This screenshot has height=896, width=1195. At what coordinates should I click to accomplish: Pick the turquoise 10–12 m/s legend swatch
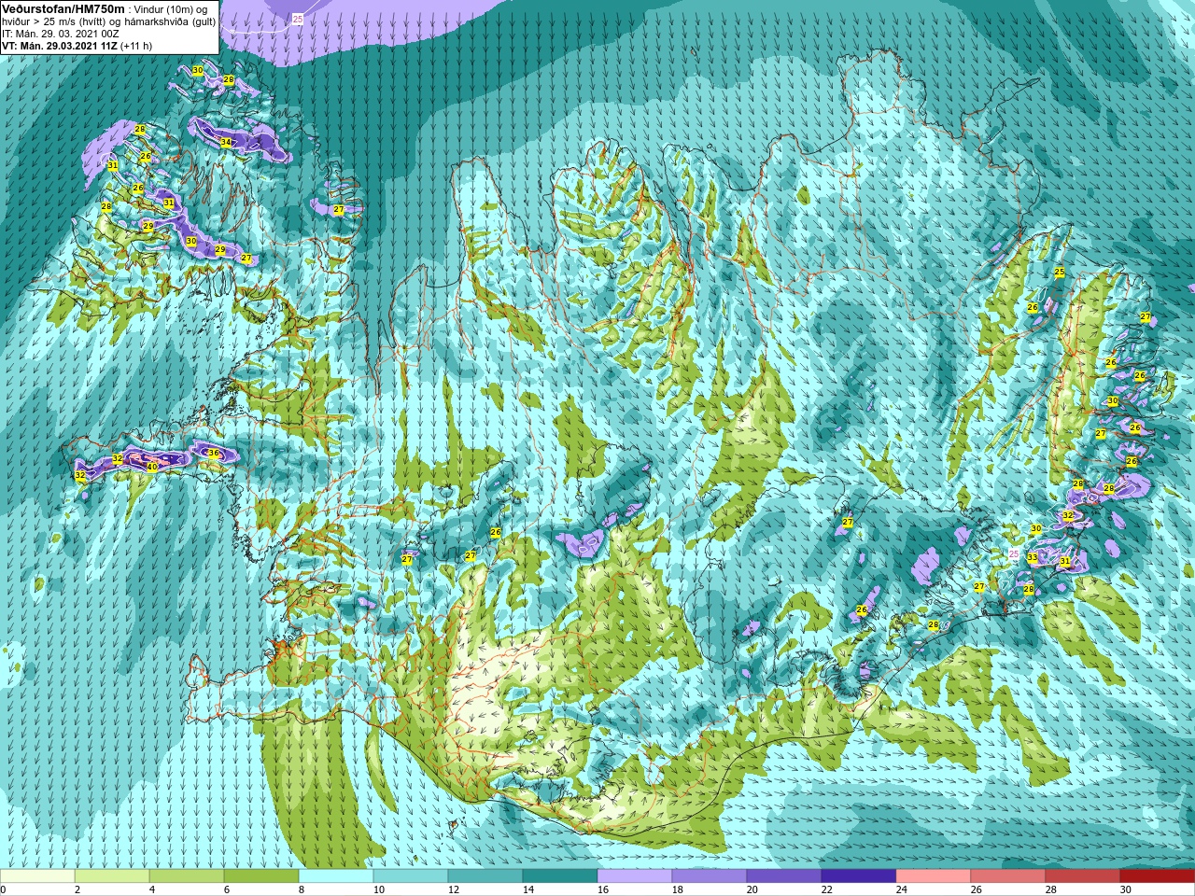tap(411, 875)
